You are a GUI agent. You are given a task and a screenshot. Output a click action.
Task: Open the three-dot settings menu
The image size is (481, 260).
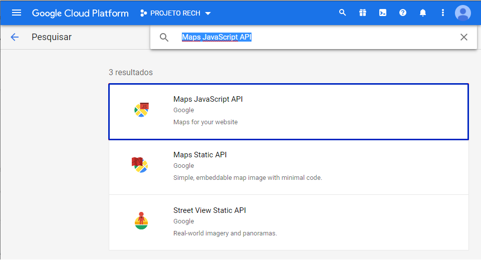pos(443,13)
